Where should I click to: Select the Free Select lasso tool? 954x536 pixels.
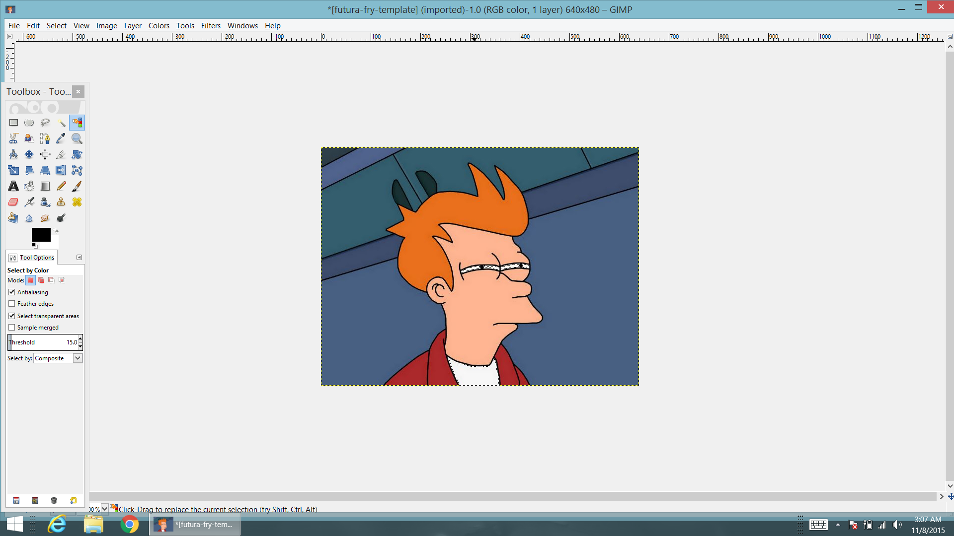click(x=45, y=123)
